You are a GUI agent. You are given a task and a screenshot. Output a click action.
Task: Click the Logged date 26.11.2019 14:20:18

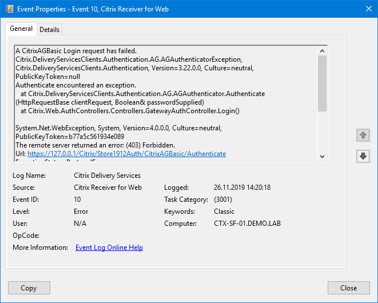click(242, 188)
